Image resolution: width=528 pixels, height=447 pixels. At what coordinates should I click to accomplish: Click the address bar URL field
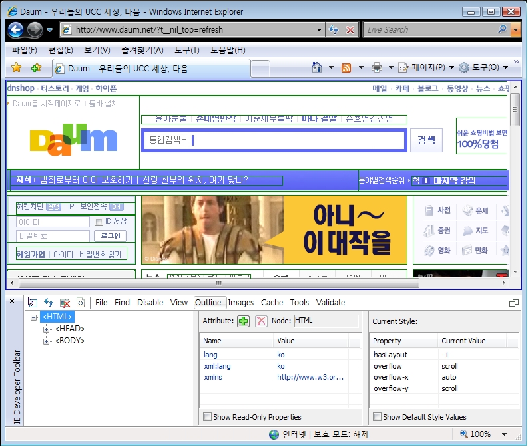pos(192,29)
